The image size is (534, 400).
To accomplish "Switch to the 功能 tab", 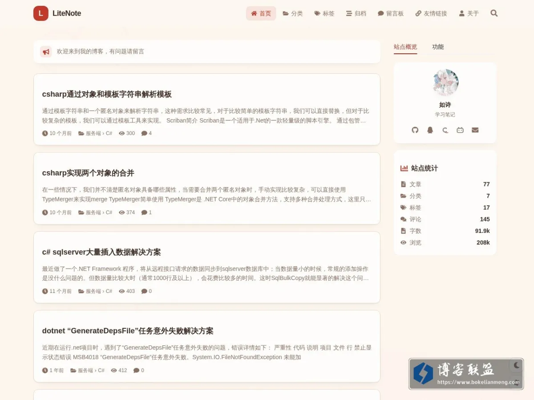I will point(438,47).
